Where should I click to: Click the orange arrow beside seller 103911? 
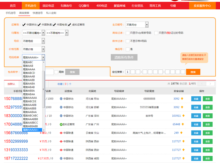[x=183, y=116]
